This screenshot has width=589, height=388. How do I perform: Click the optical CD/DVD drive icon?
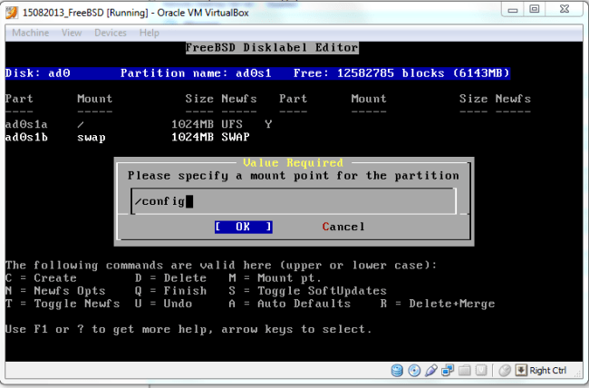[413, 371]
